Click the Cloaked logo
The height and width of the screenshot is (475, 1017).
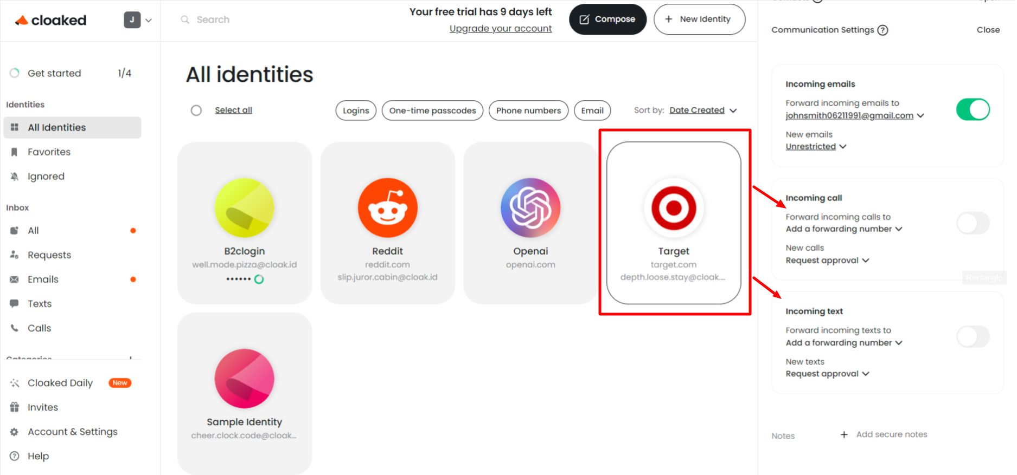pyautogui.click(x=50, y=20)
